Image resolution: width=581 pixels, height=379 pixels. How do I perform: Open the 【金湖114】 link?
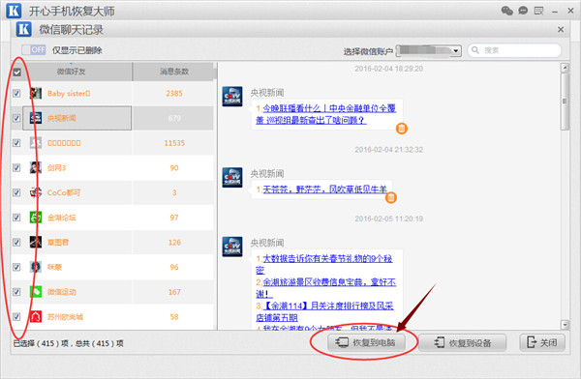point(324,311)
